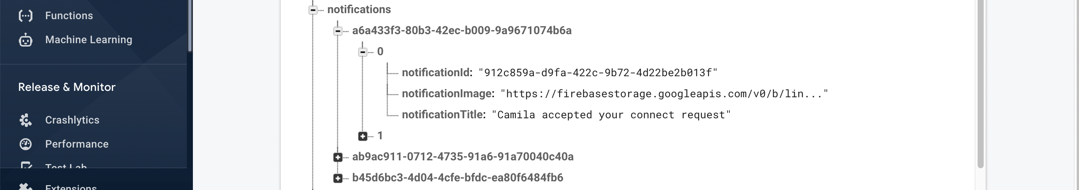Open the Performance page
Screen dimensions: 1079x190
click(76, 145)
